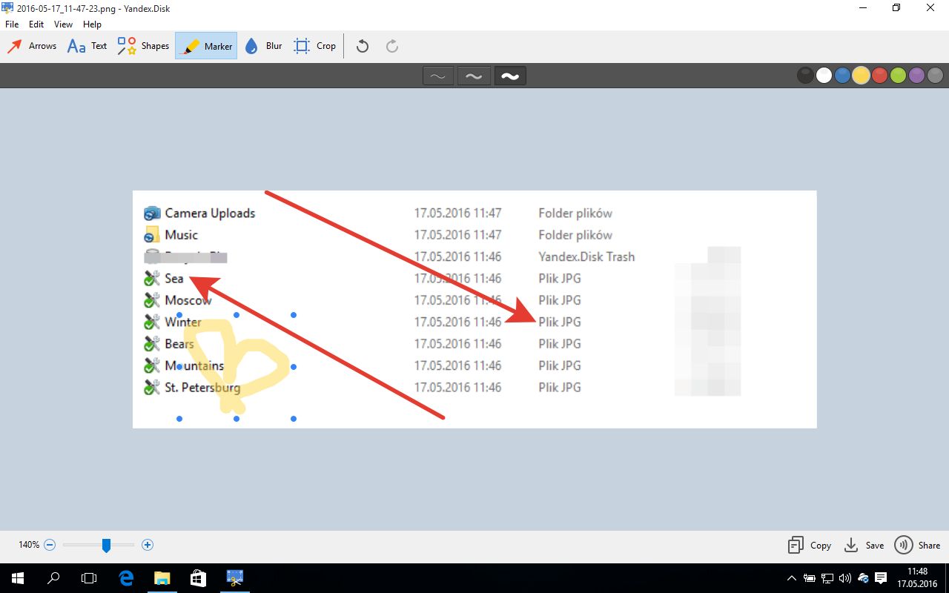Click the zoom in plus button

148,545
